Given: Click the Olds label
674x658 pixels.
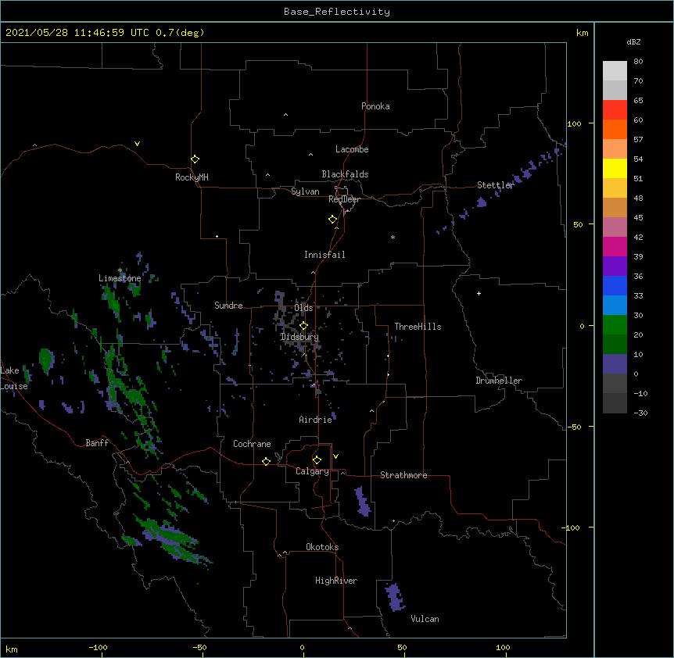Looking at the screenshot, I should [303, 308].
